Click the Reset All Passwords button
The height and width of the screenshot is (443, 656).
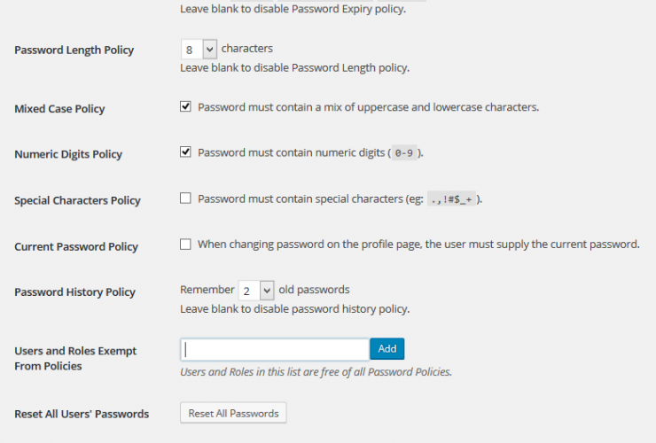233,413
